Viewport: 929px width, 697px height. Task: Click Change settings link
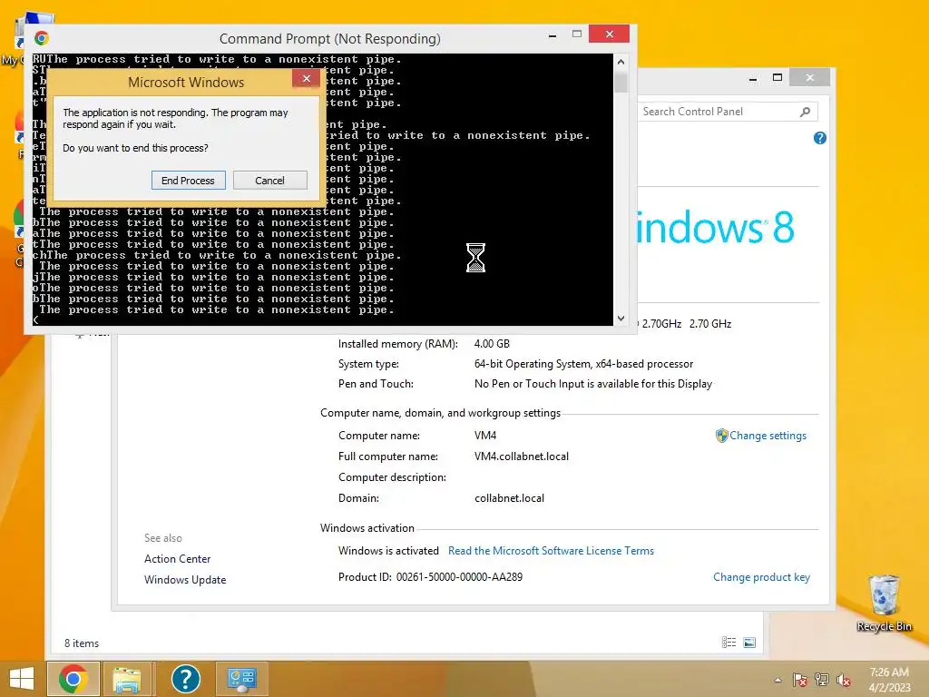(x=768, y=436)
